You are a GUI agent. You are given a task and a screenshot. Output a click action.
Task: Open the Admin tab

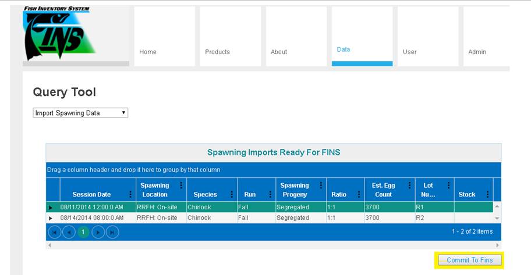click(477, 52)
